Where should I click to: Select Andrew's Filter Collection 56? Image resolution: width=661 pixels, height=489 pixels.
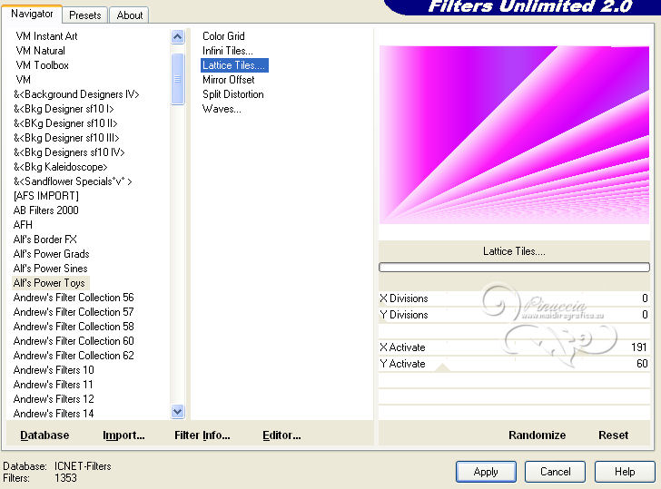[x=74, y=298]
